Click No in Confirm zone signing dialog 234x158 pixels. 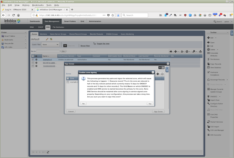83,103
